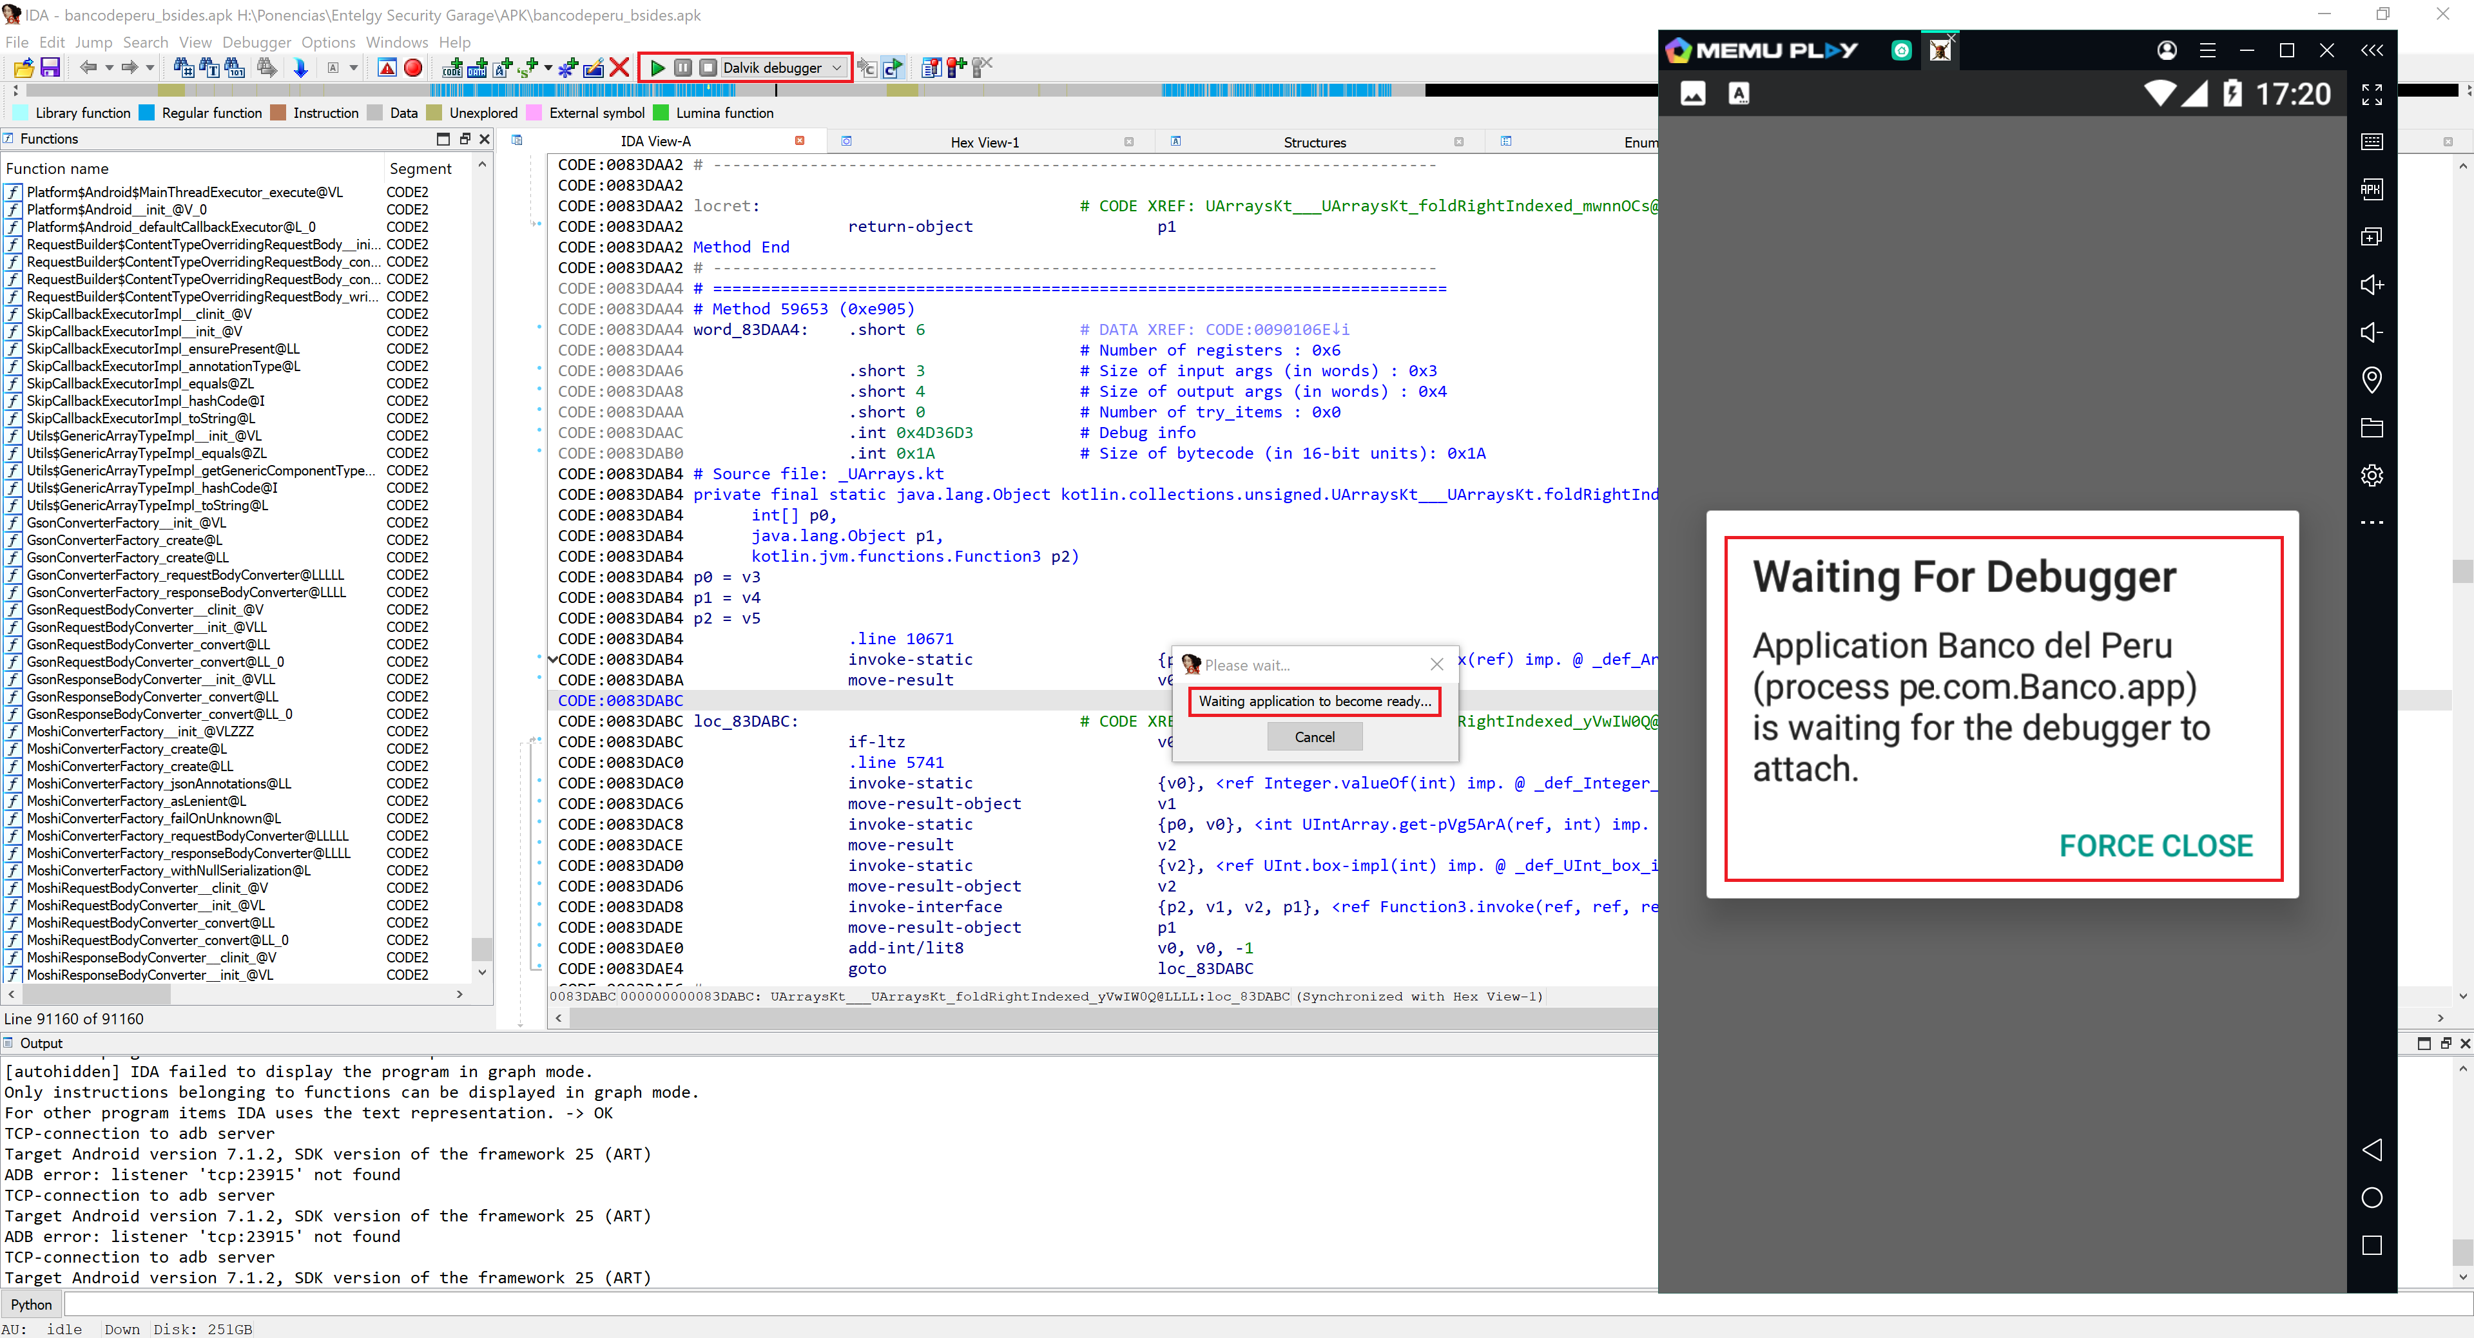This screenshot has width=2474, height=1338.
Task: Open the Jump menu
Action: point(93,43)
